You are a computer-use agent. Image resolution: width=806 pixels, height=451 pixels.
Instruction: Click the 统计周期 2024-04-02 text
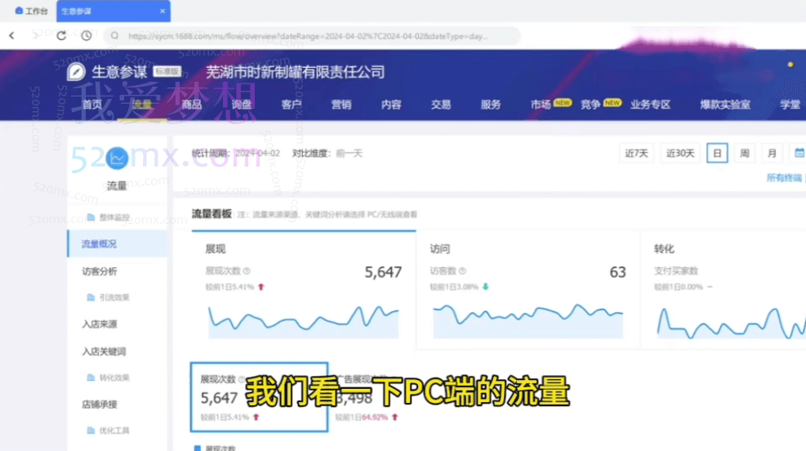(235, 154)
